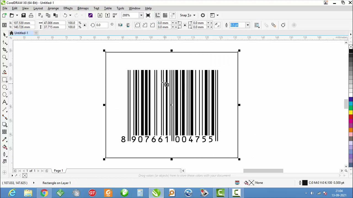
Task: Open the Effects menu
Action: coord(68,8)
